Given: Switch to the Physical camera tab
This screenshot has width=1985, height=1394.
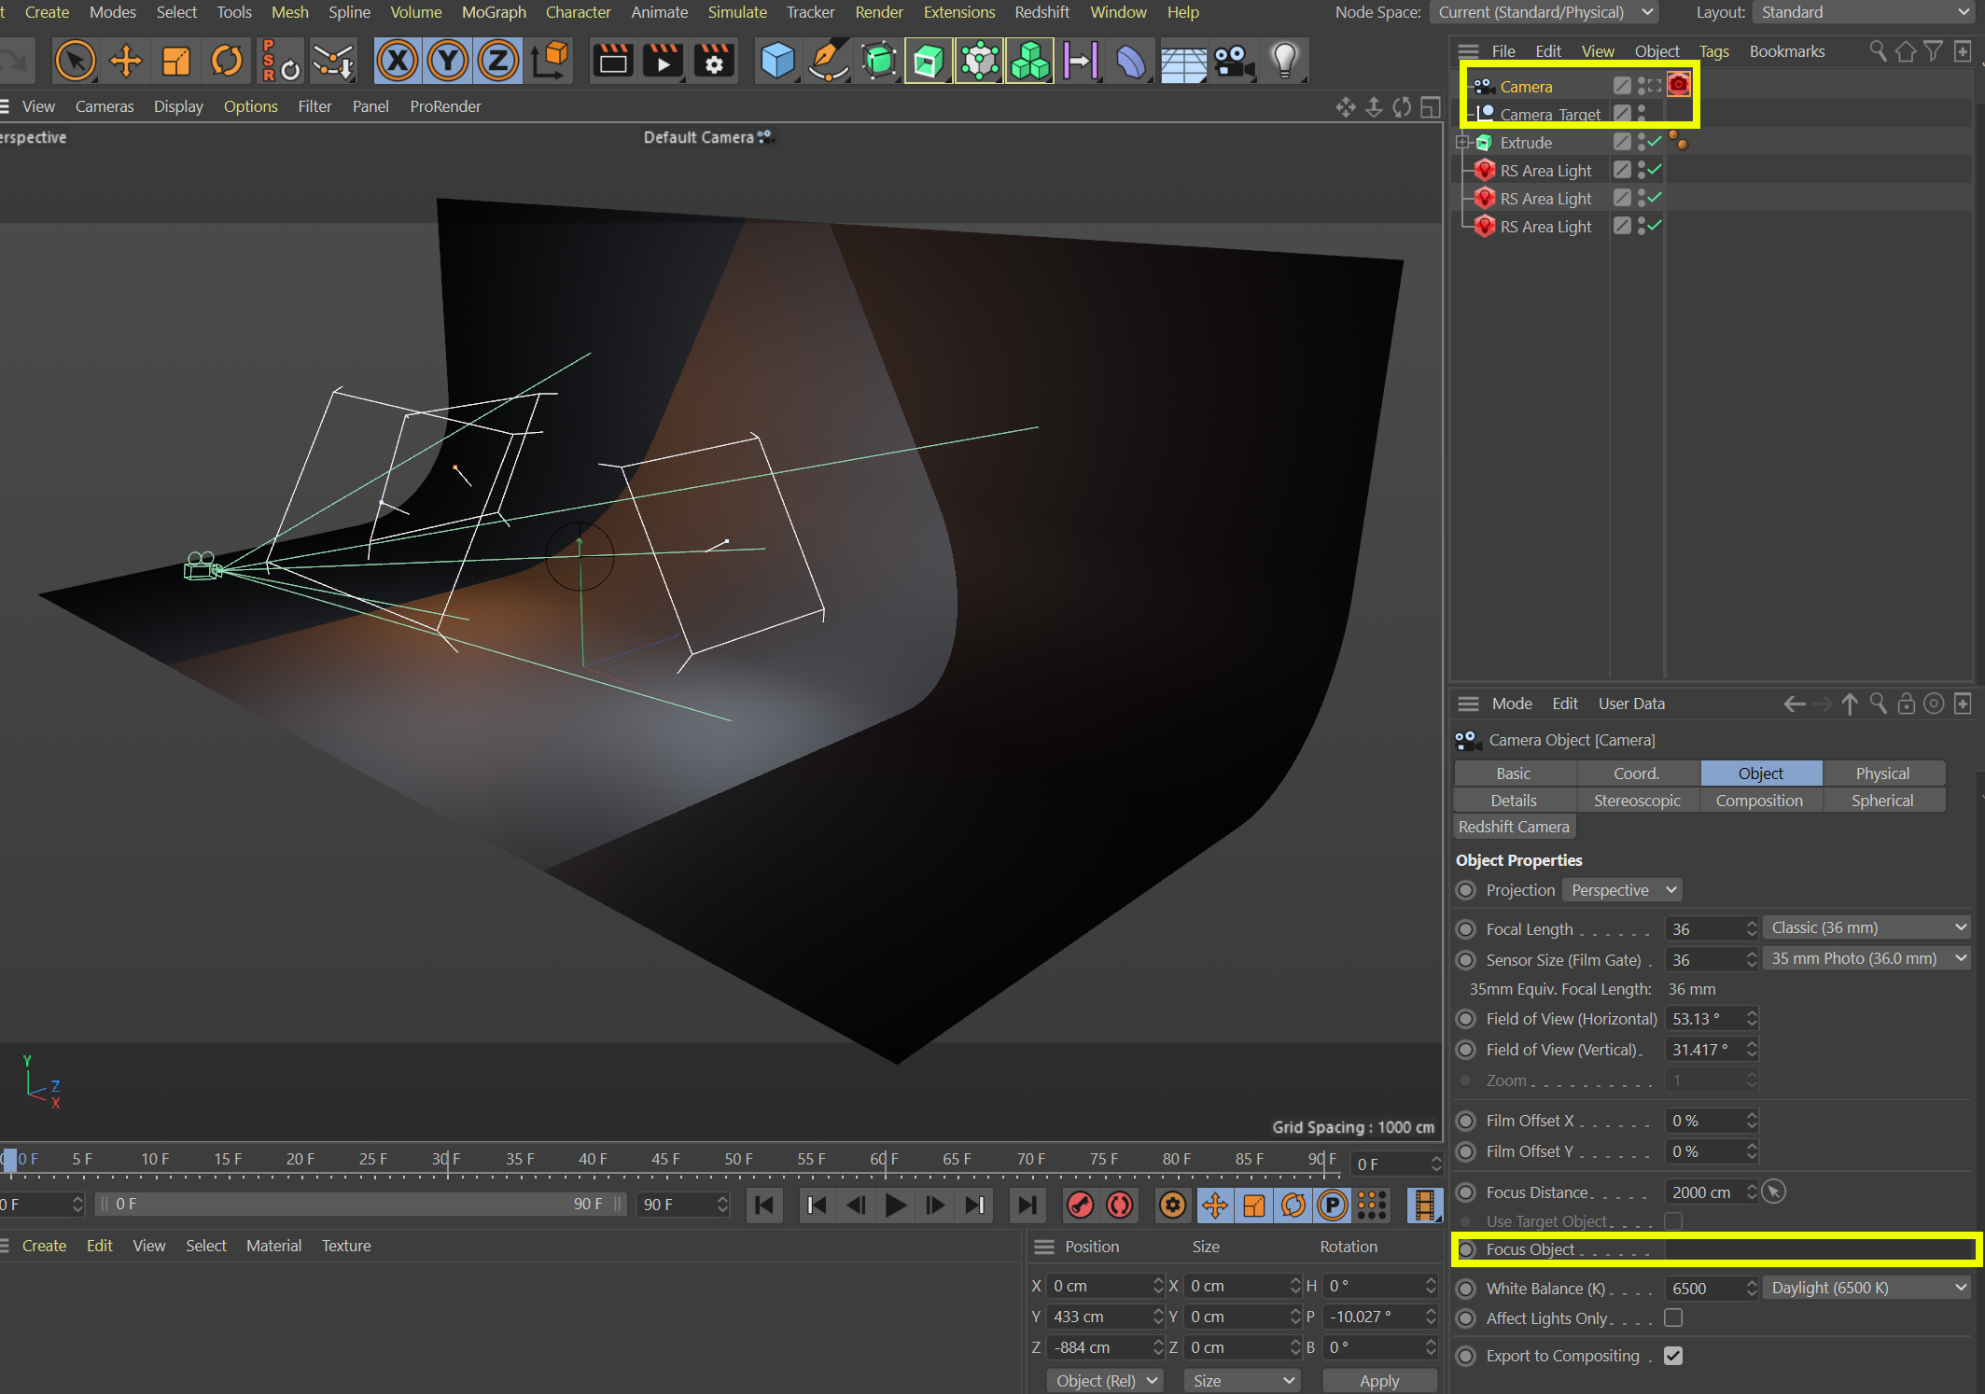Looking at the screenshot, I should tap(1882, 773).
